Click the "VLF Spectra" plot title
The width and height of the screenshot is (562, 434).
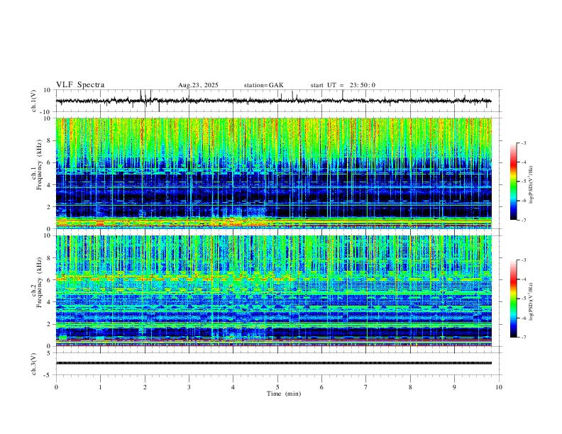click(x=80, y=85)
